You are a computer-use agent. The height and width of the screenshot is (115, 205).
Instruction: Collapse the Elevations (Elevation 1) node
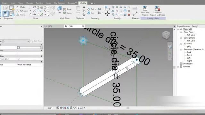click(x=181, y=50)
